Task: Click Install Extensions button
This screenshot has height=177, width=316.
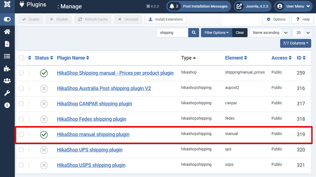Action: click(165, 19)
